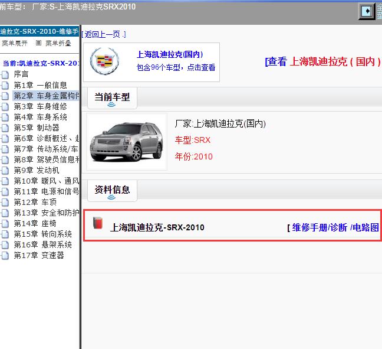Open 第17章 变速器 chapter
This screenshot has width=382, height=349.
[x=39, y=255]
